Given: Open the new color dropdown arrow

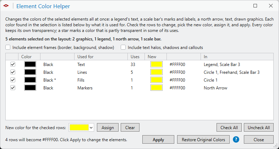Looking at the screenshot, I should tap(91, 127).
